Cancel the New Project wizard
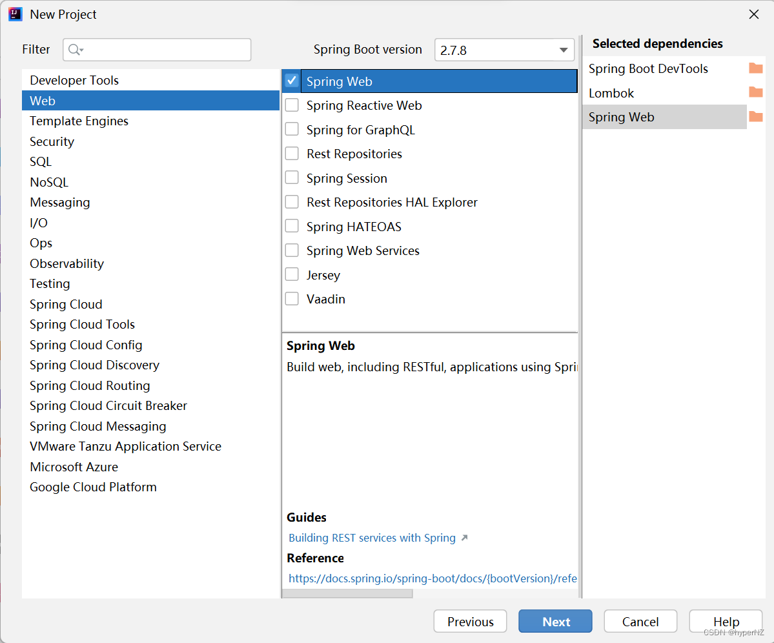The width and height of the screenshot is (774, 643). 640,621
